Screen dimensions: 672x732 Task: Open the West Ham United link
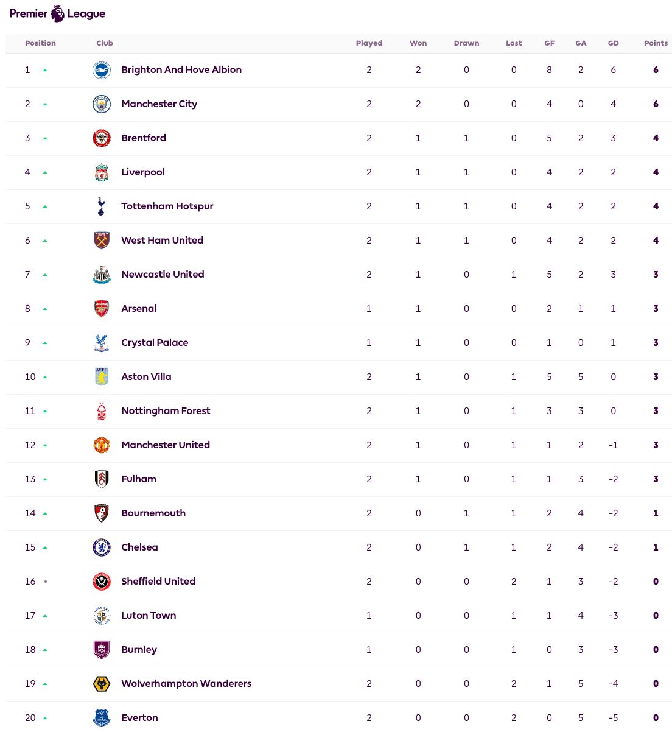pos(163,241)
